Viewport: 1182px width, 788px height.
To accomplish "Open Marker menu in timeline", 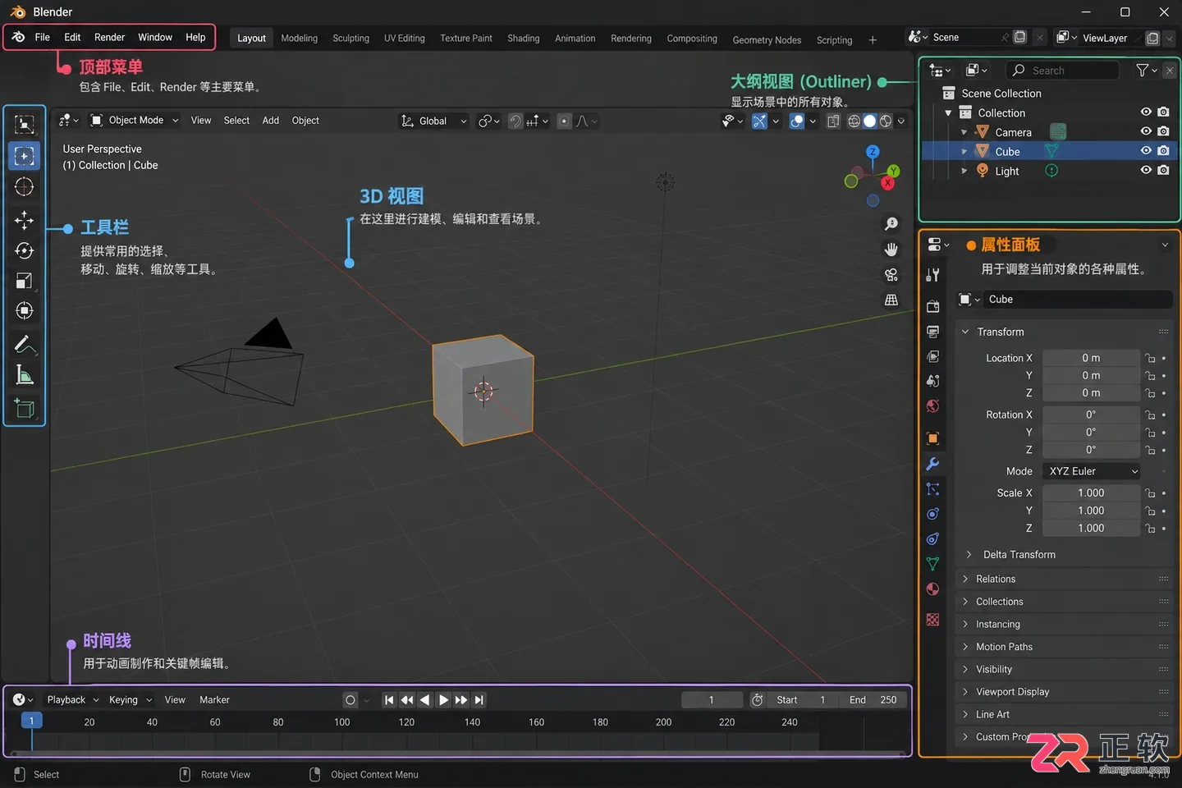I will [x=214, y=700].
